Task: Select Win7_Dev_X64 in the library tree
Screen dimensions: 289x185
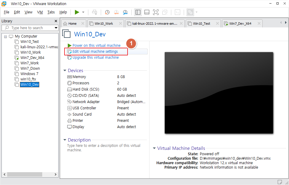Action: point(32,57)
